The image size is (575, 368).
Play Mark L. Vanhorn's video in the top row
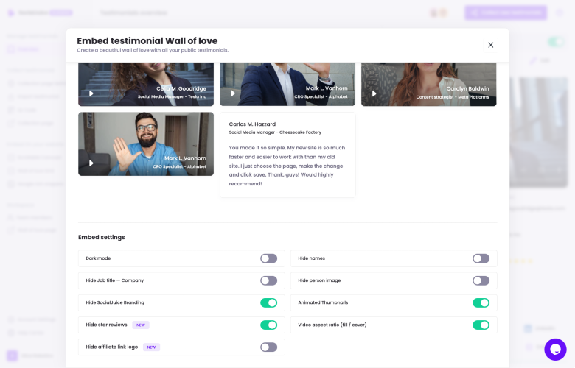pyautogui.click(x=233, y=93)
